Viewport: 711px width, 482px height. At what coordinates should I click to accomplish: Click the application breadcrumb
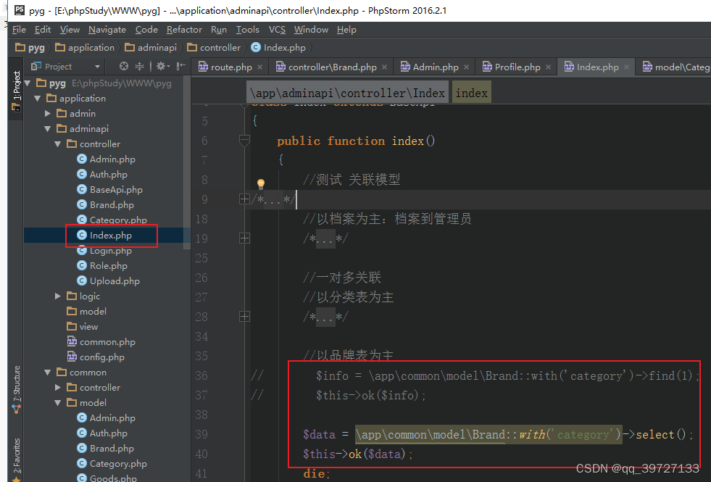[x=85, y=48]
